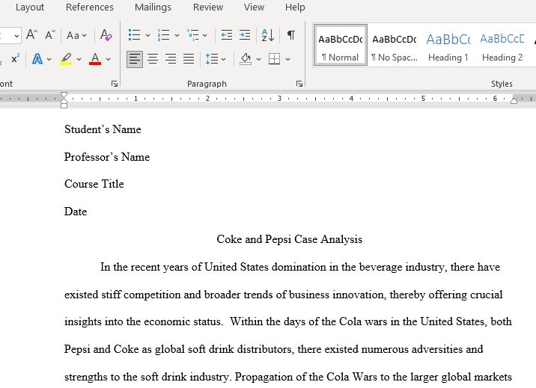
Task: Click the 'Course Title' line
Action: (x=94, y=184)
